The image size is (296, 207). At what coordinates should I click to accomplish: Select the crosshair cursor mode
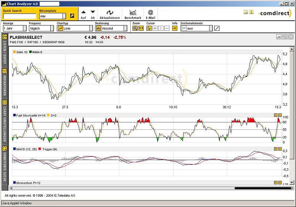click(x=155, y=28)
